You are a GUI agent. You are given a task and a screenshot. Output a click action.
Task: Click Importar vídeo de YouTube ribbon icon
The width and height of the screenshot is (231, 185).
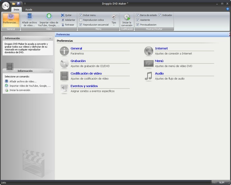(49, 20)
